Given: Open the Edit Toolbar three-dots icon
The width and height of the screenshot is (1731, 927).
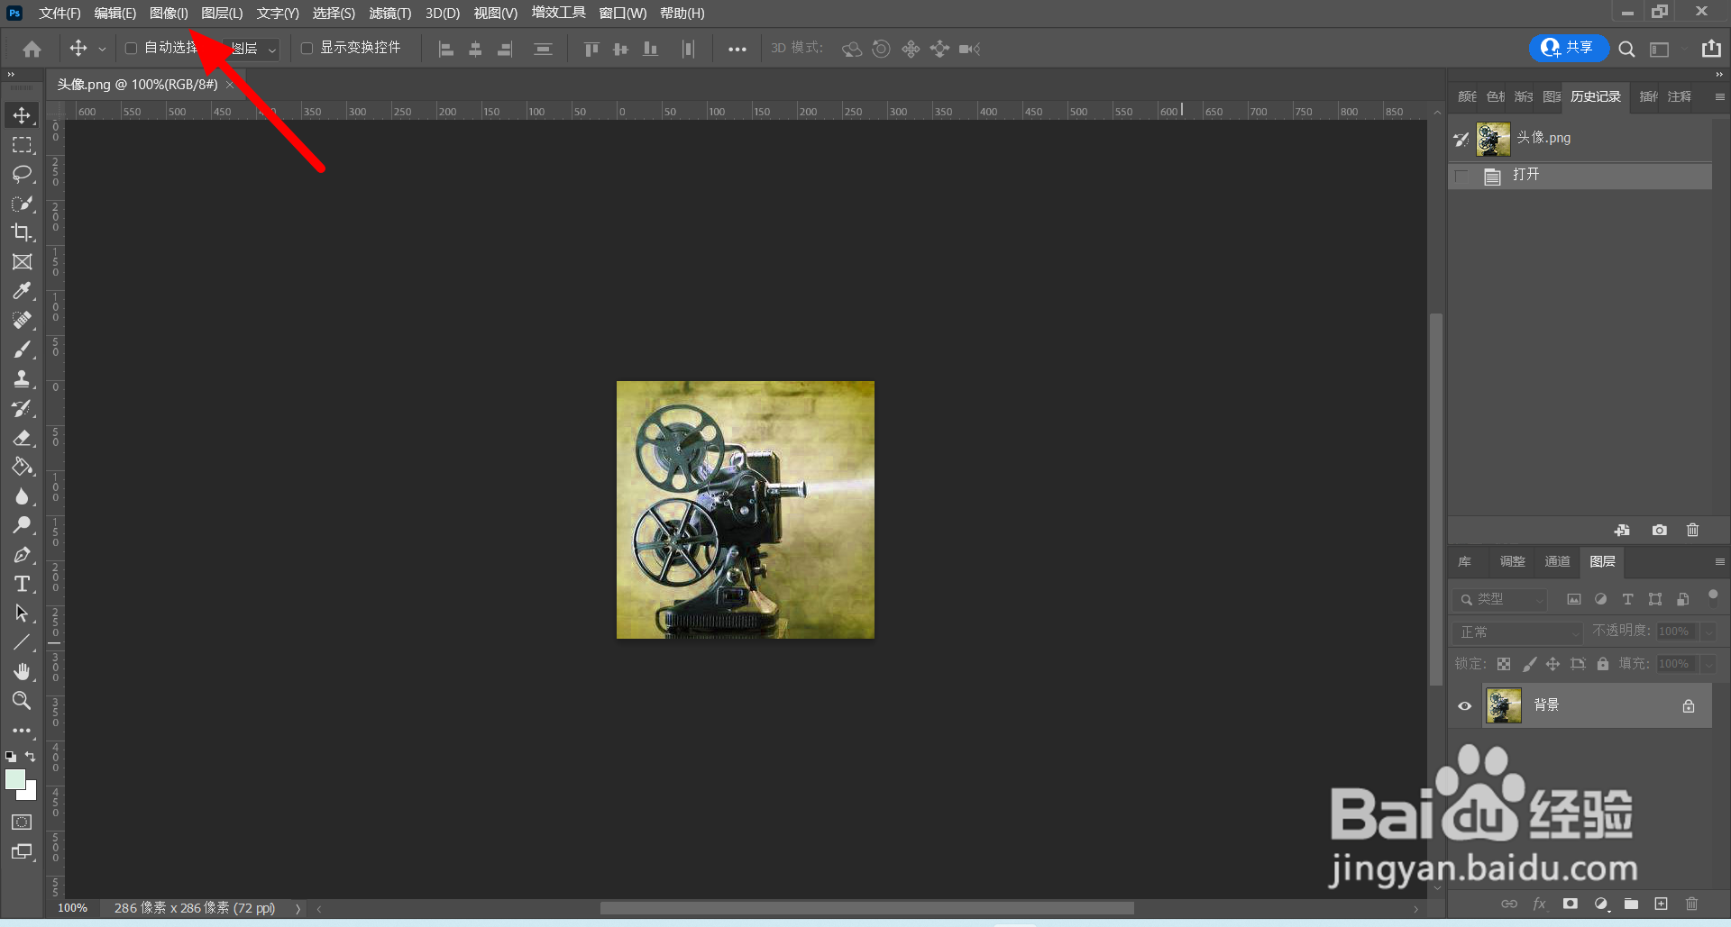Looking at the screenshot, I should point(22,731).
